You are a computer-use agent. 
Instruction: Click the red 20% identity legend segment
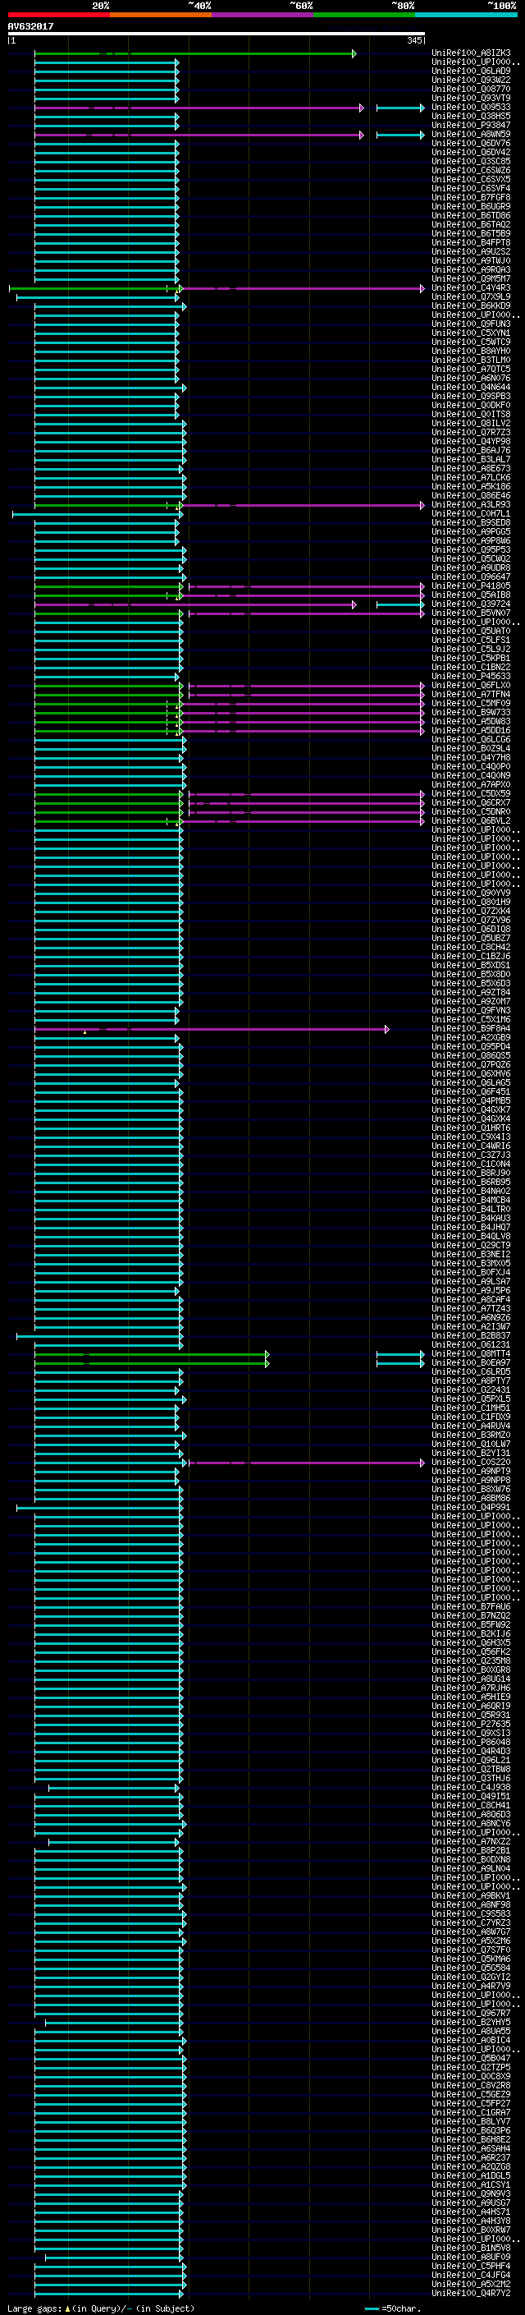coord(58,15)
